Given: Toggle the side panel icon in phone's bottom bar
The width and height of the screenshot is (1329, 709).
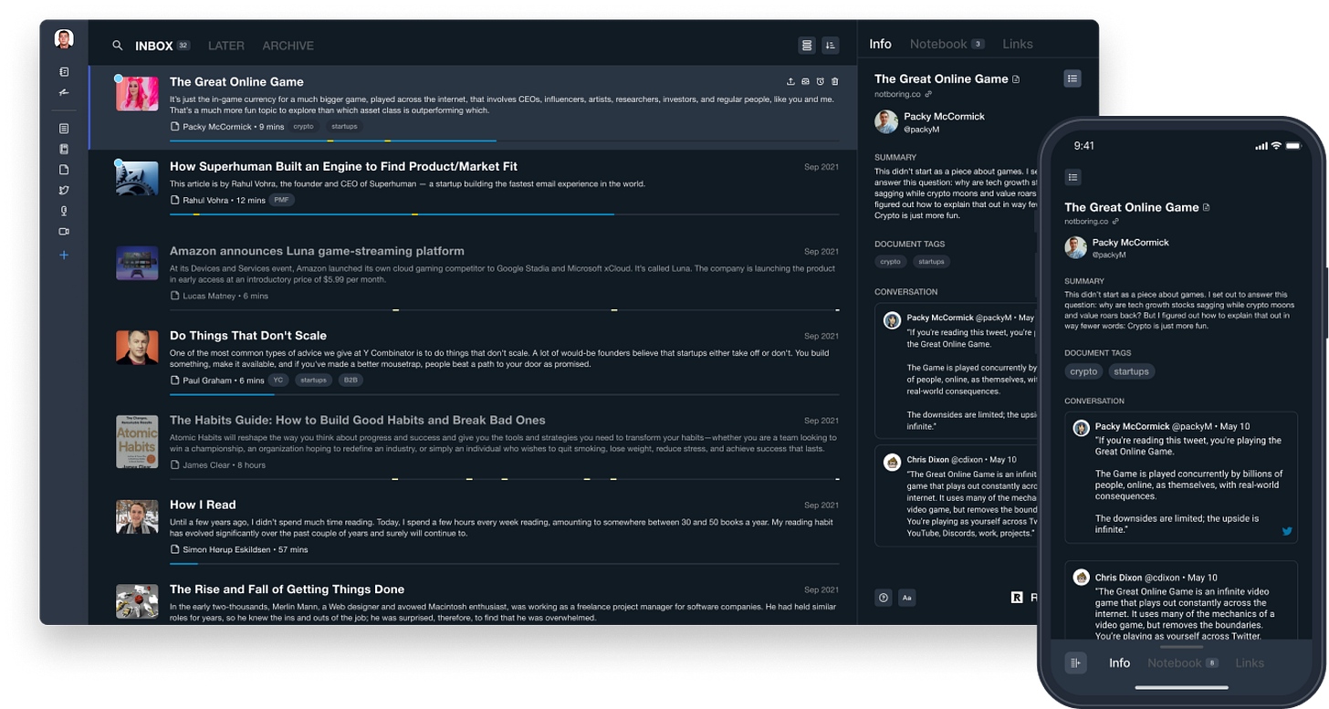Looking at the screenshot, I should point(1075,663).
